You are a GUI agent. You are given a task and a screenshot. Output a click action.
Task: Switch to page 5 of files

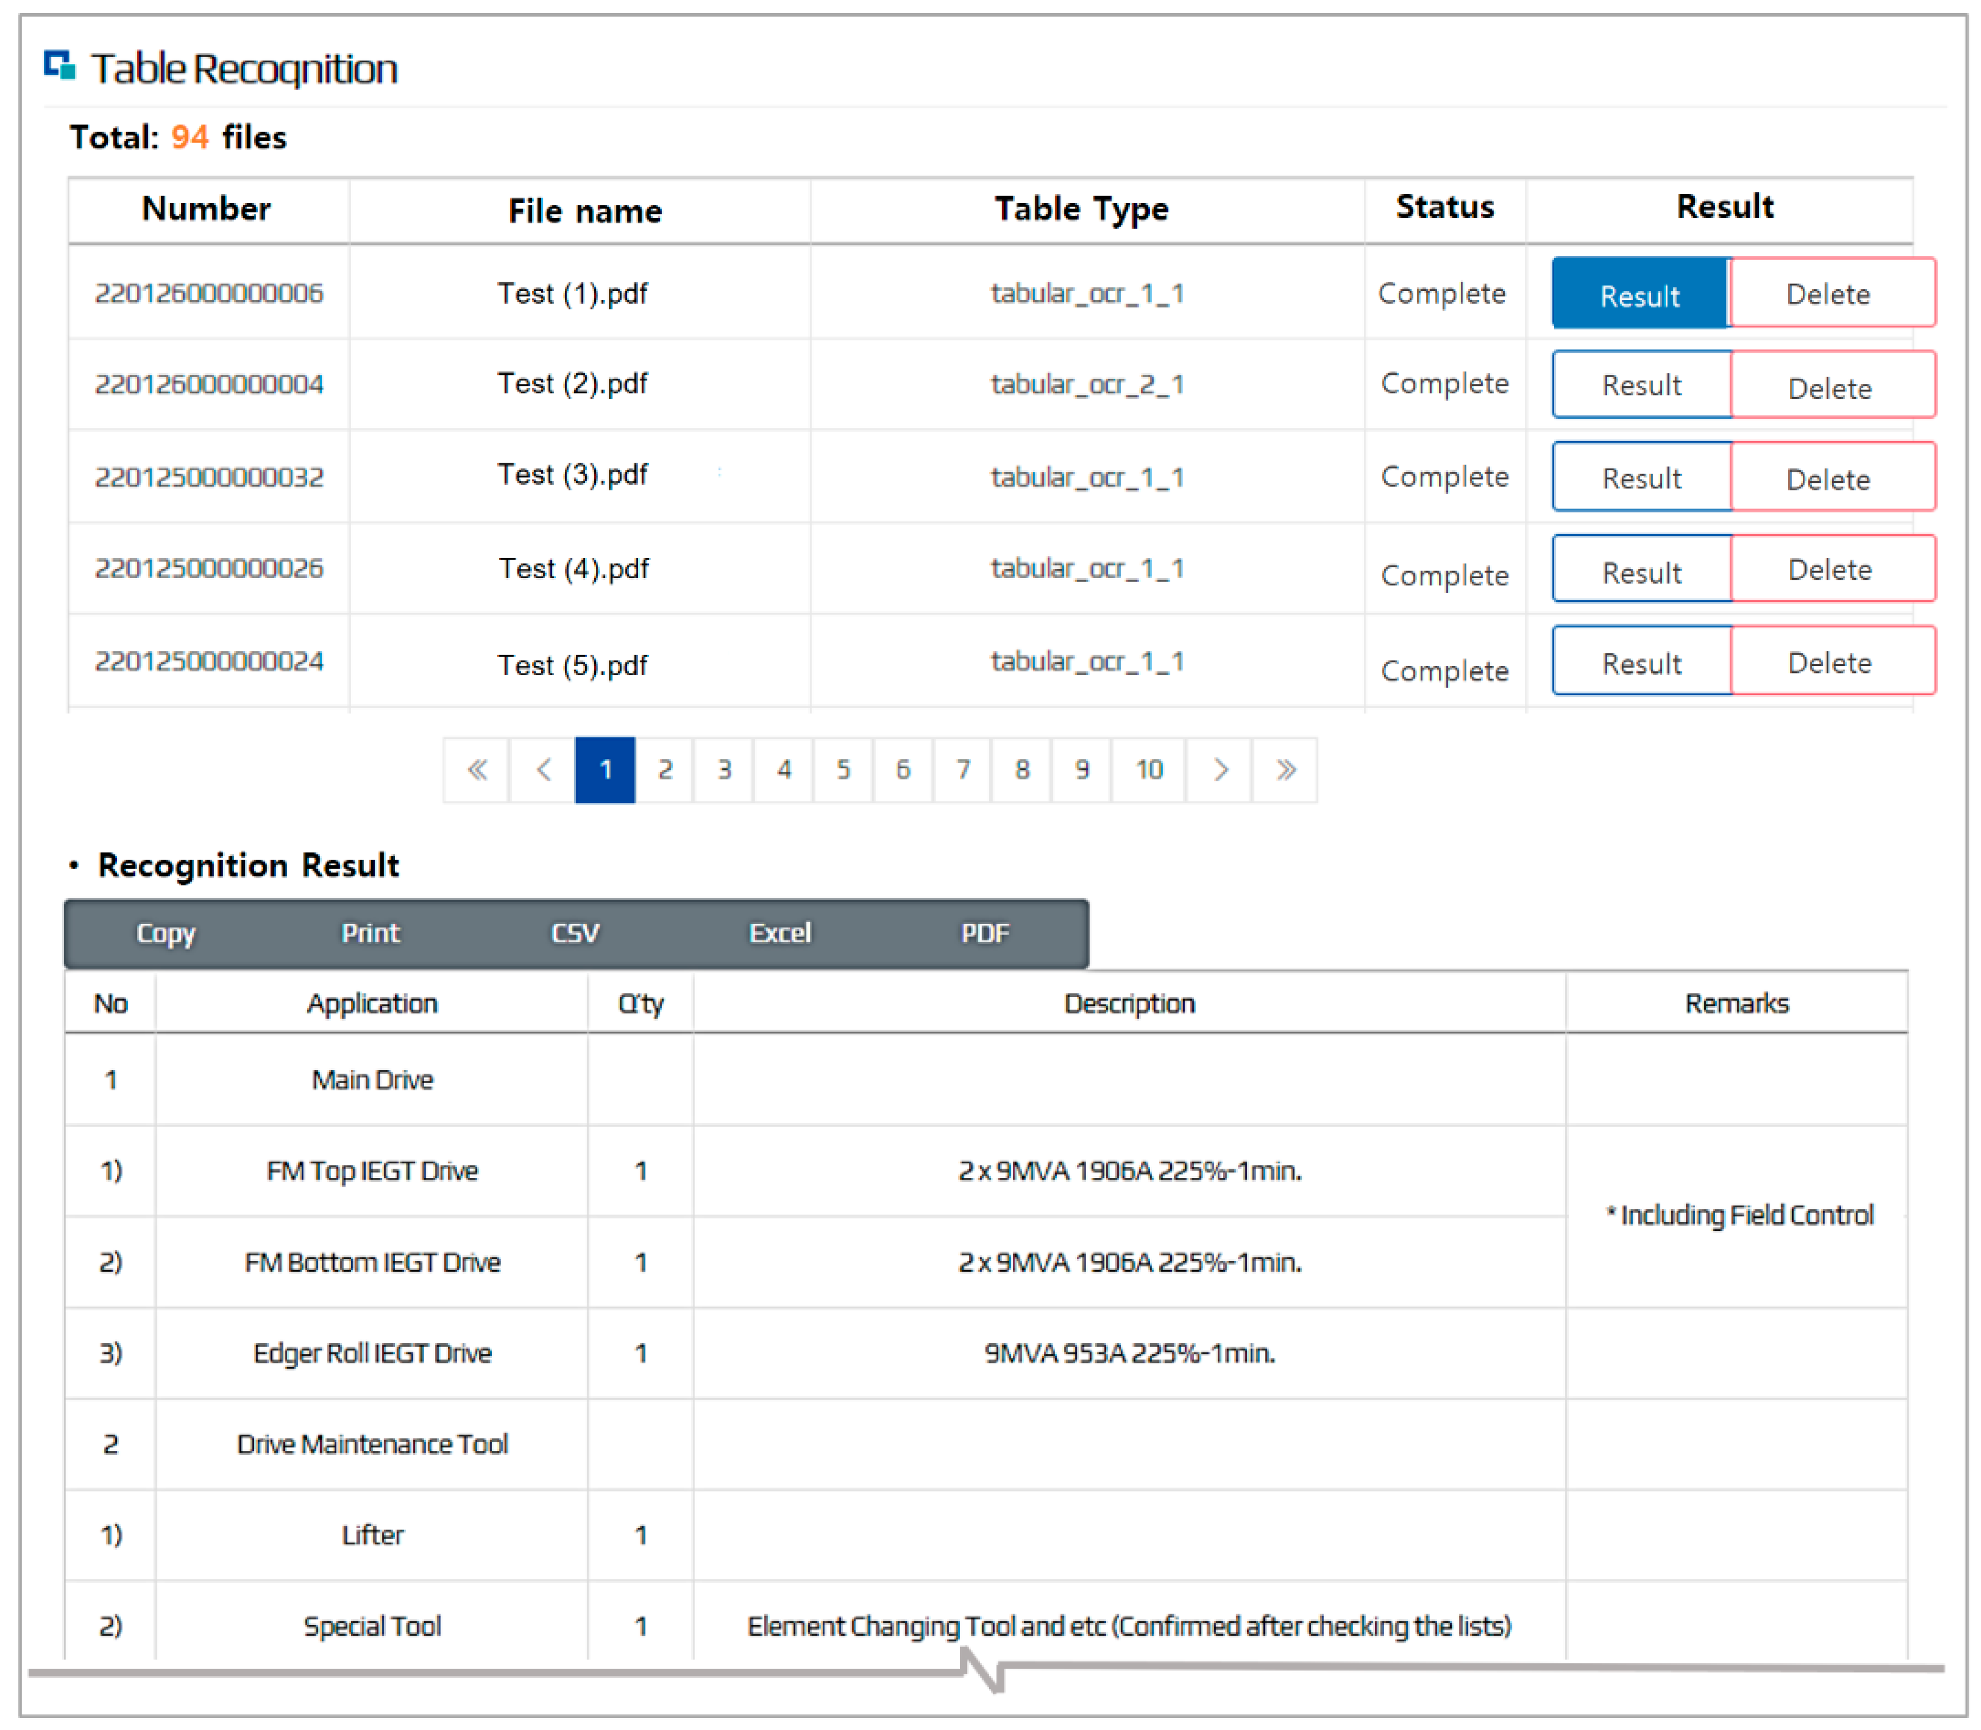[844, 769]
